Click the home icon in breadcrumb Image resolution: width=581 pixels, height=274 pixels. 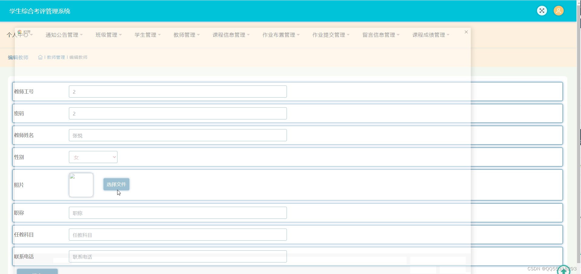click(40, 57)
